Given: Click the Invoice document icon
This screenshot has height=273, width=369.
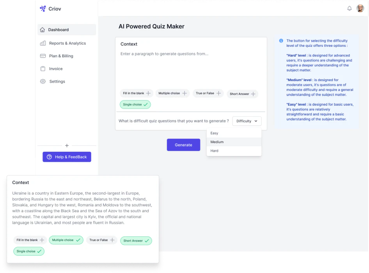Looking at the screenshot, I should (x=43, y=69).
